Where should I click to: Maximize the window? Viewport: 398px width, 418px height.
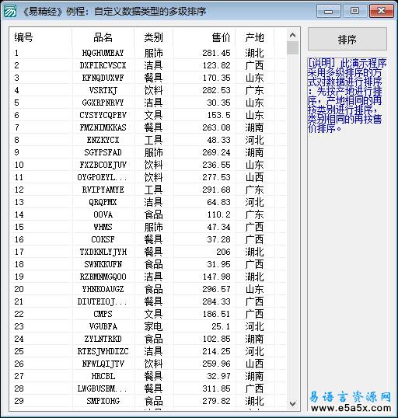(x=354, y=11)
